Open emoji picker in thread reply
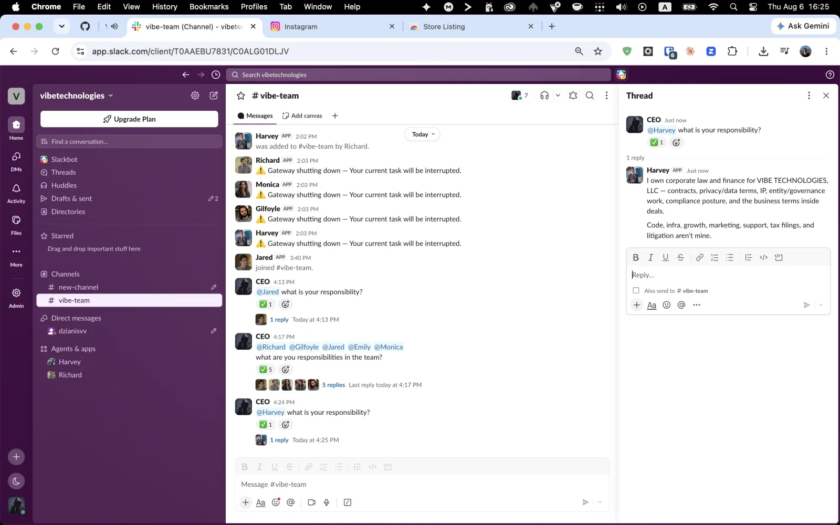The width and height of the screenshot is (840, 525). pyautogui.click(x=666, y=305)
